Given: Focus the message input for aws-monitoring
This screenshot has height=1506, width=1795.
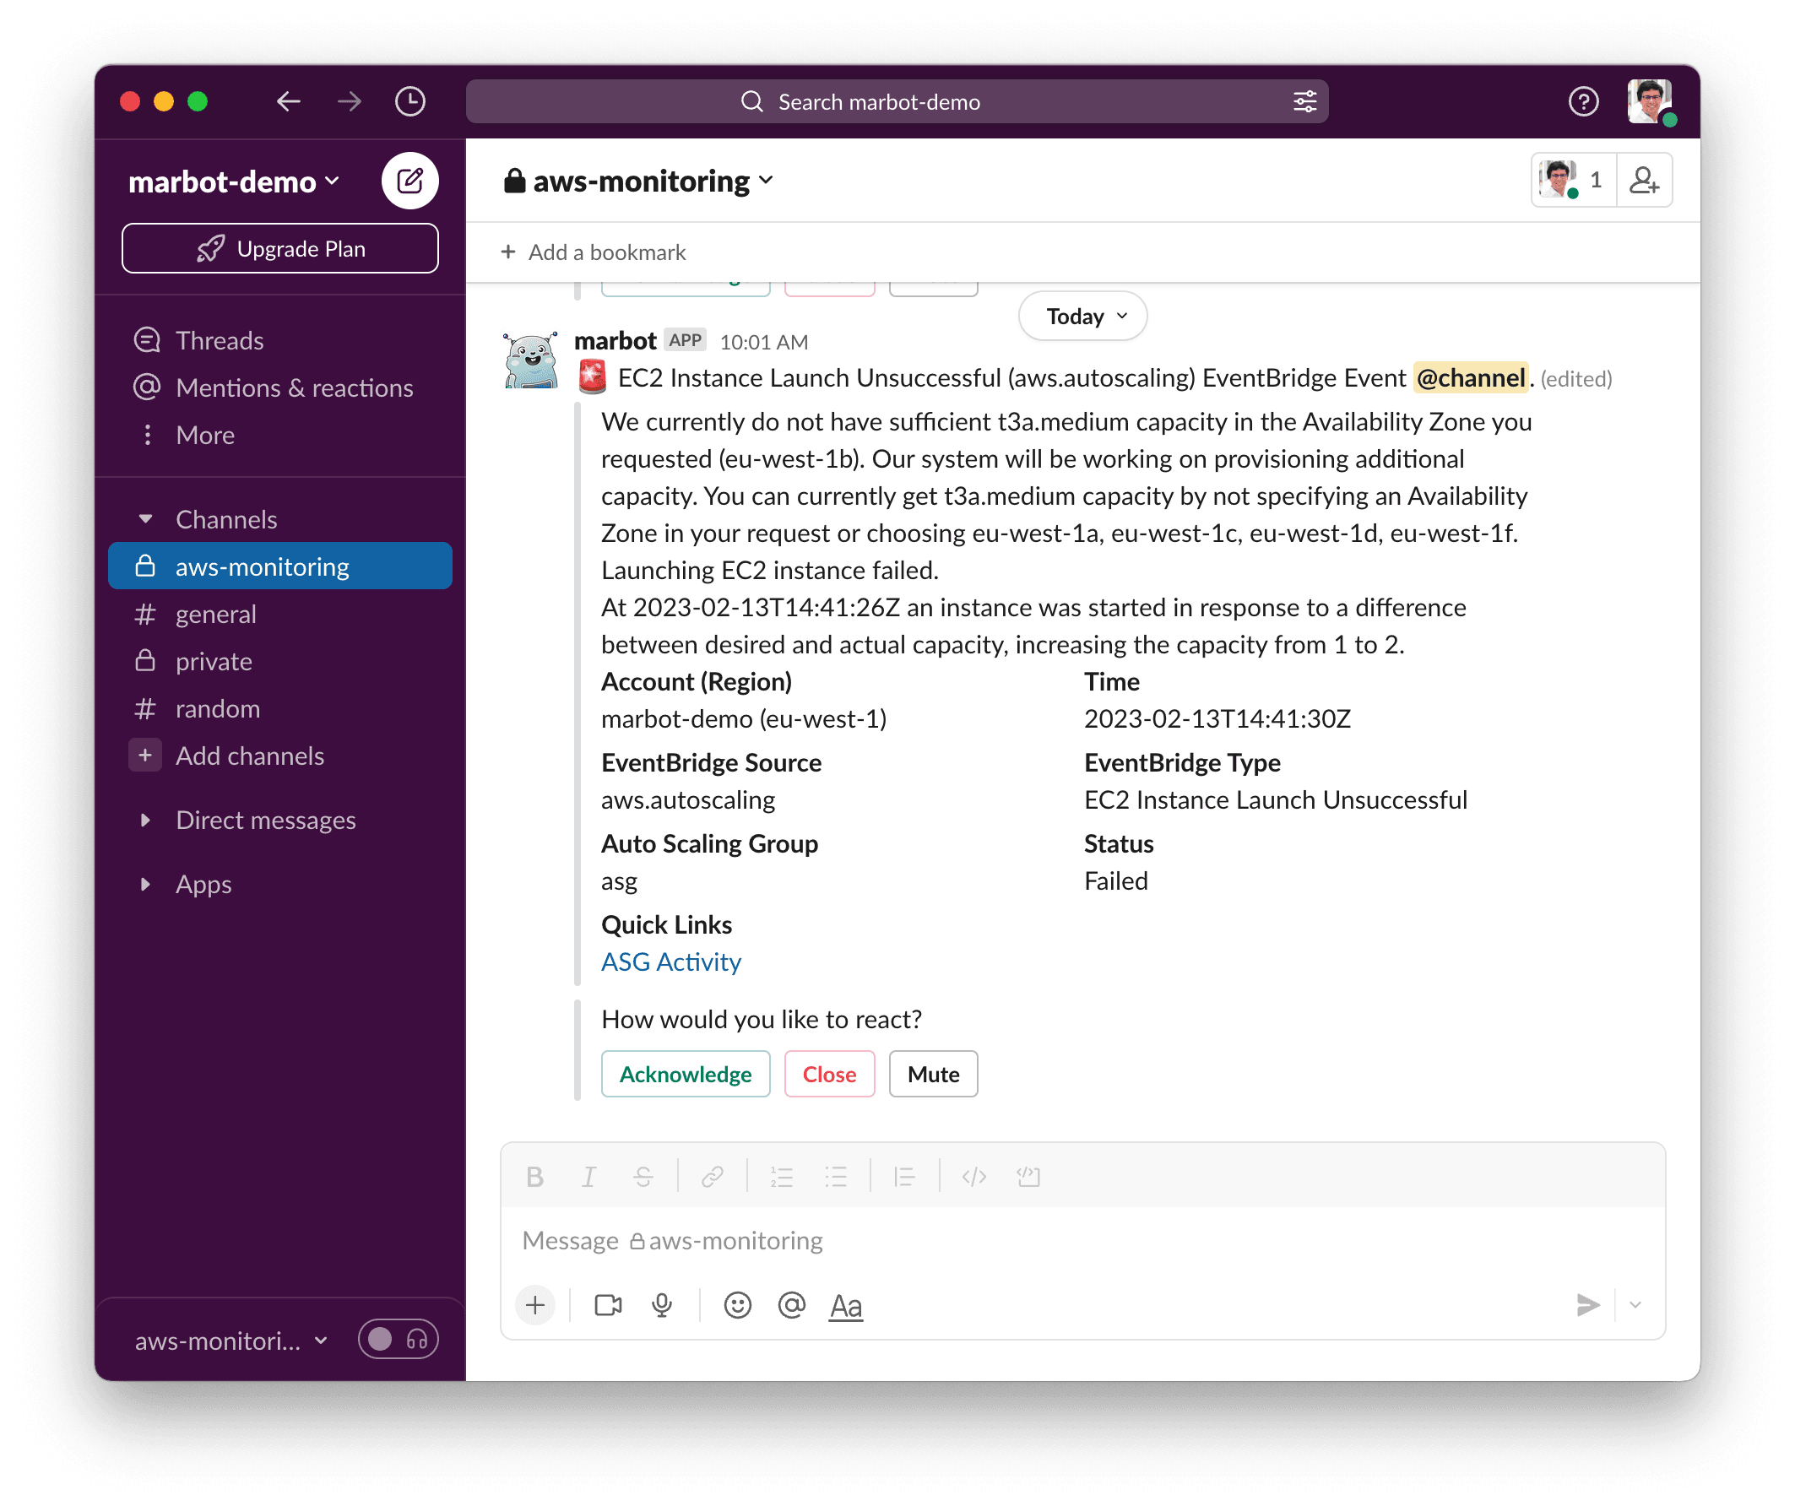Looking at the screenshot, I should point(1082,1240).
